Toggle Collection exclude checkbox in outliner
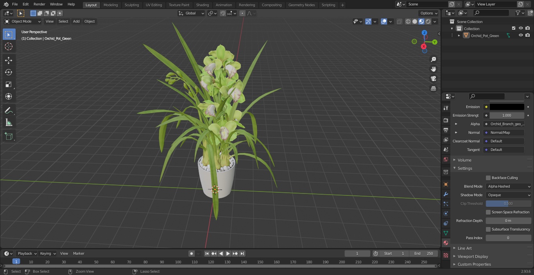534x275 pixels. pos(514,28)
